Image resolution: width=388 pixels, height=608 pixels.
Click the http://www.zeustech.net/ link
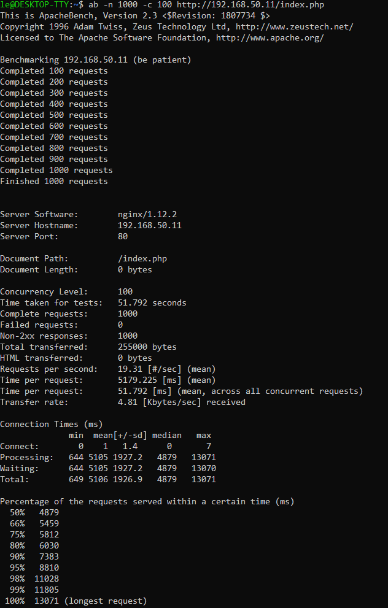point(295,27)
